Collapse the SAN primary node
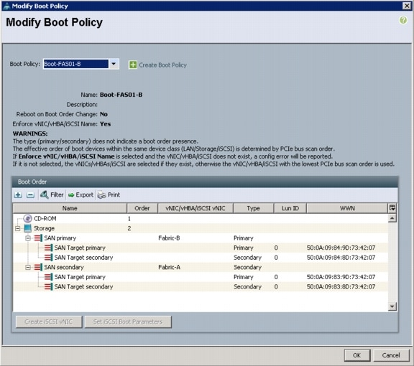Screen dimensions: 414x366 [28, 238]
